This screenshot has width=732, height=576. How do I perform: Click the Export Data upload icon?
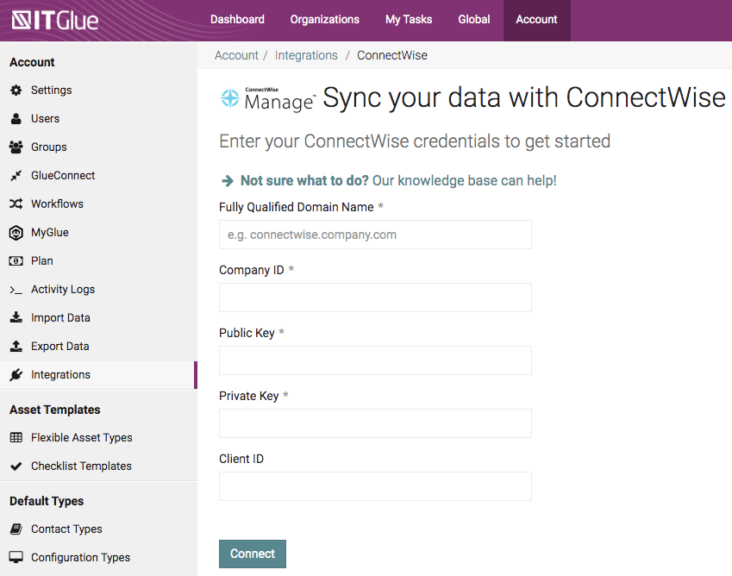point(16,346)
